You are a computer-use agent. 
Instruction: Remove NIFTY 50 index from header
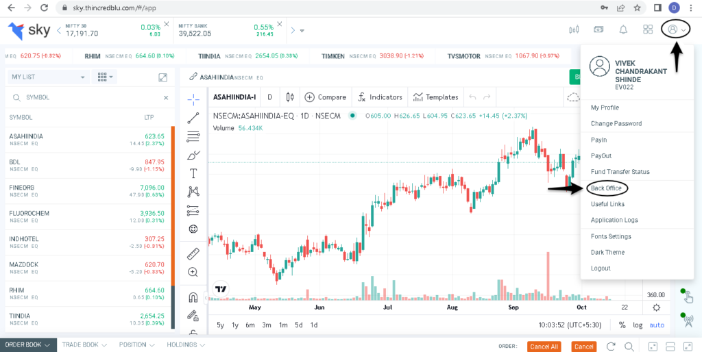(x=167, y=23)
